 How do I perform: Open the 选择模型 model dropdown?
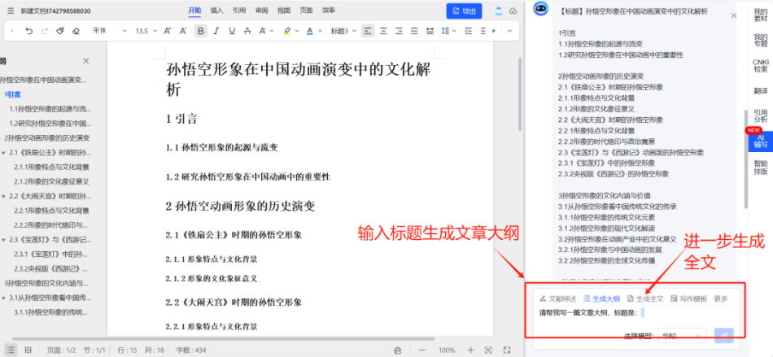[x=682, y=335]
